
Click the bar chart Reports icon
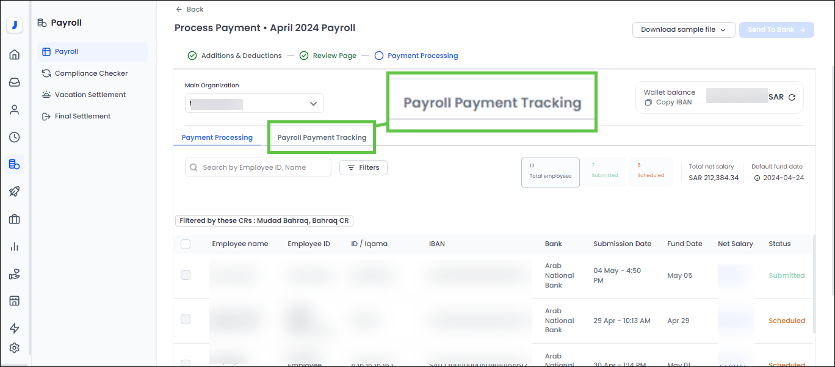(x=15, y=247)
